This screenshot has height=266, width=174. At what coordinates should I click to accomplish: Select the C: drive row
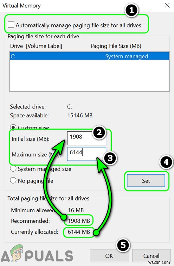click(90, 56)
